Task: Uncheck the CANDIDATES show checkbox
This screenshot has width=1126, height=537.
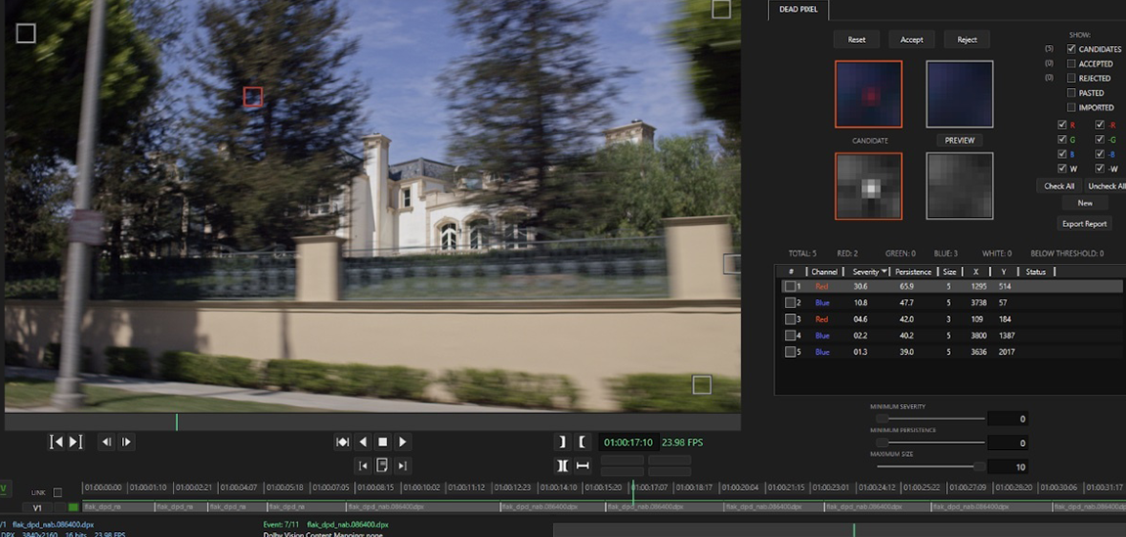Action: tap(1072, 49)
